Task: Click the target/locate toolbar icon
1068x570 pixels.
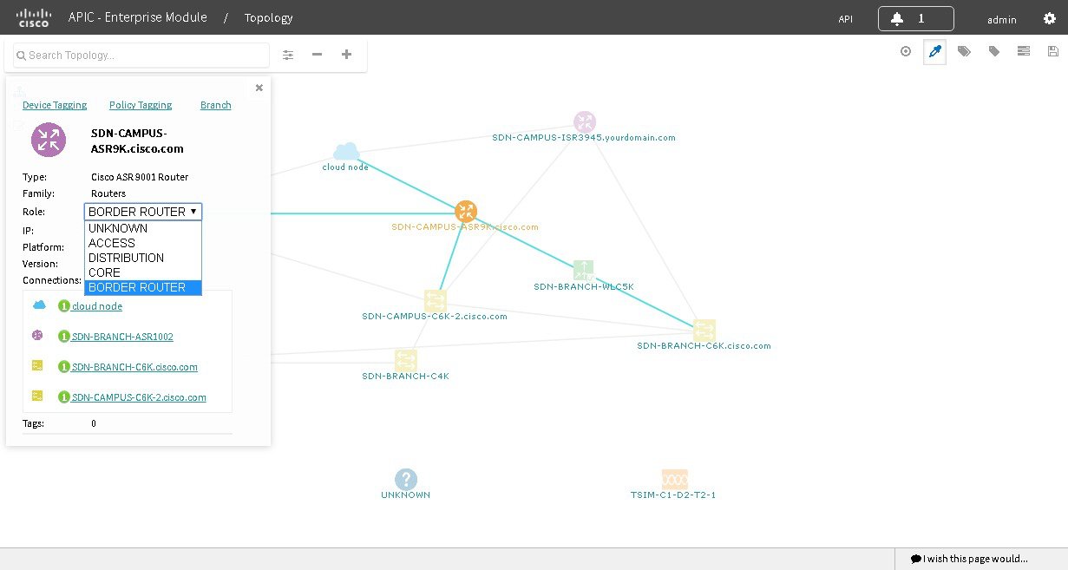Action: [906, 51]
